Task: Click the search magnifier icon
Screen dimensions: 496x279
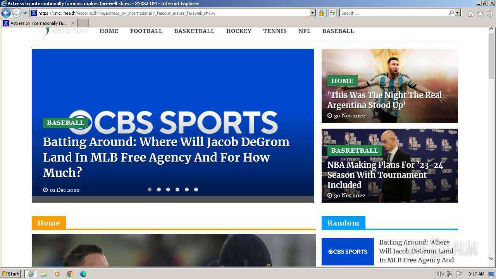Action: 451,13
